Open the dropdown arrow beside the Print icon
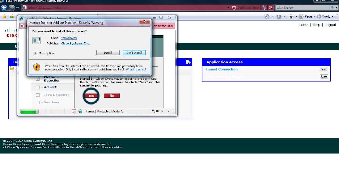This screenshot has height=178, width=339. (x=297, y=17)
